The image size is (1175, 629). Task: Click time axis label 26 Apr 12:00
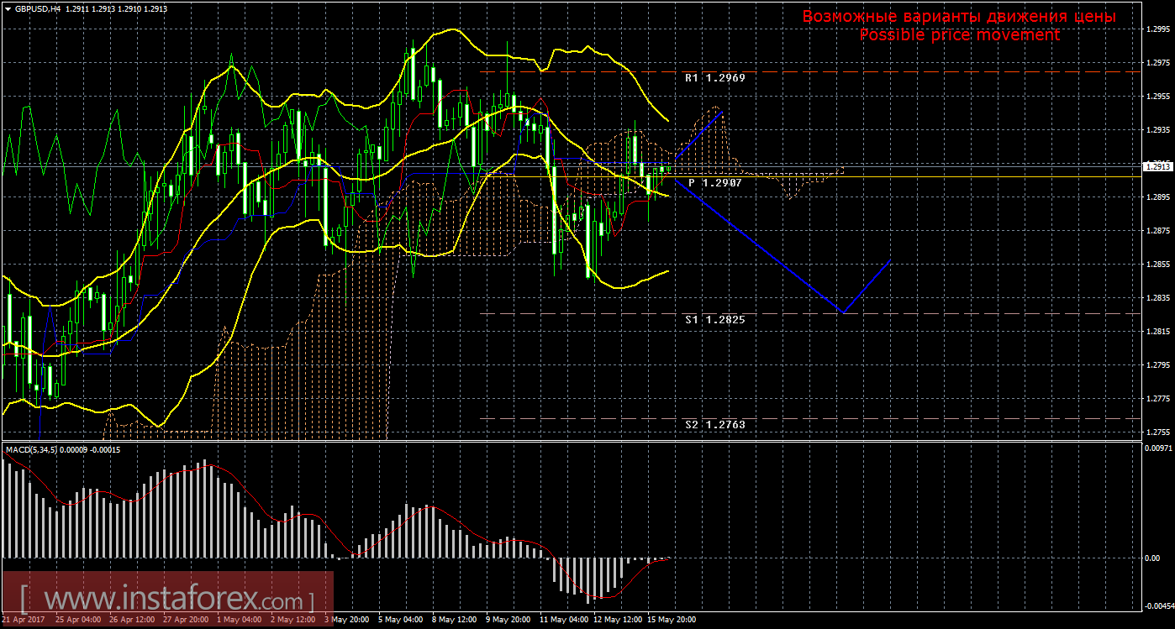130,621
